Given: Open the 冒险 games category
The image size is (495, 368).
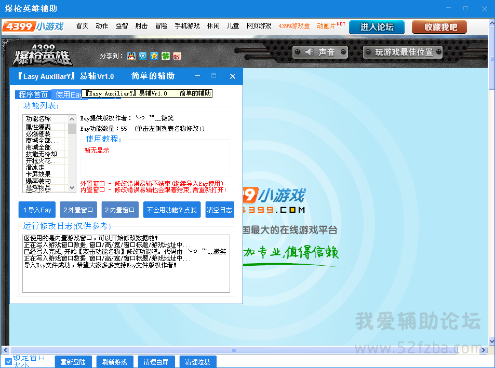Looking at the screenshot, I should (x=162, y=26).
